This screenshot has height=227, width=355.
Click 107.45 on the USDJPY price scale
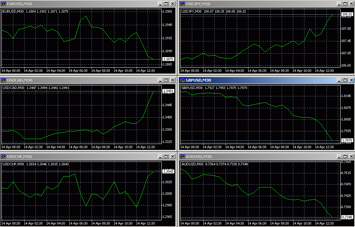pyautogui.click(x=346, y=41)
